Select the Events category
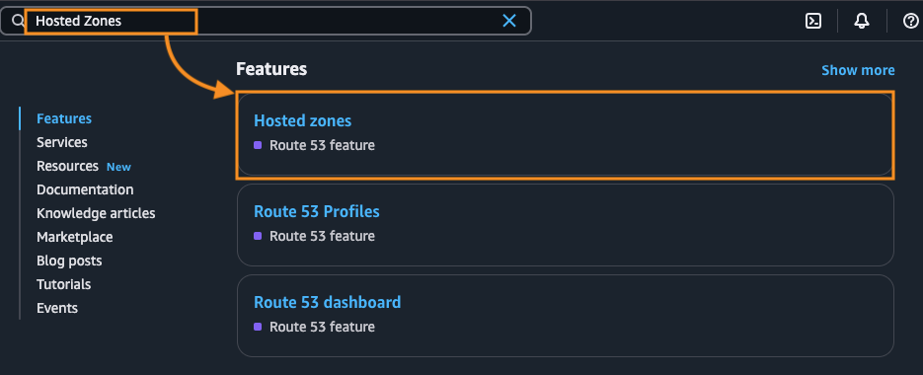 coord(57,308)
